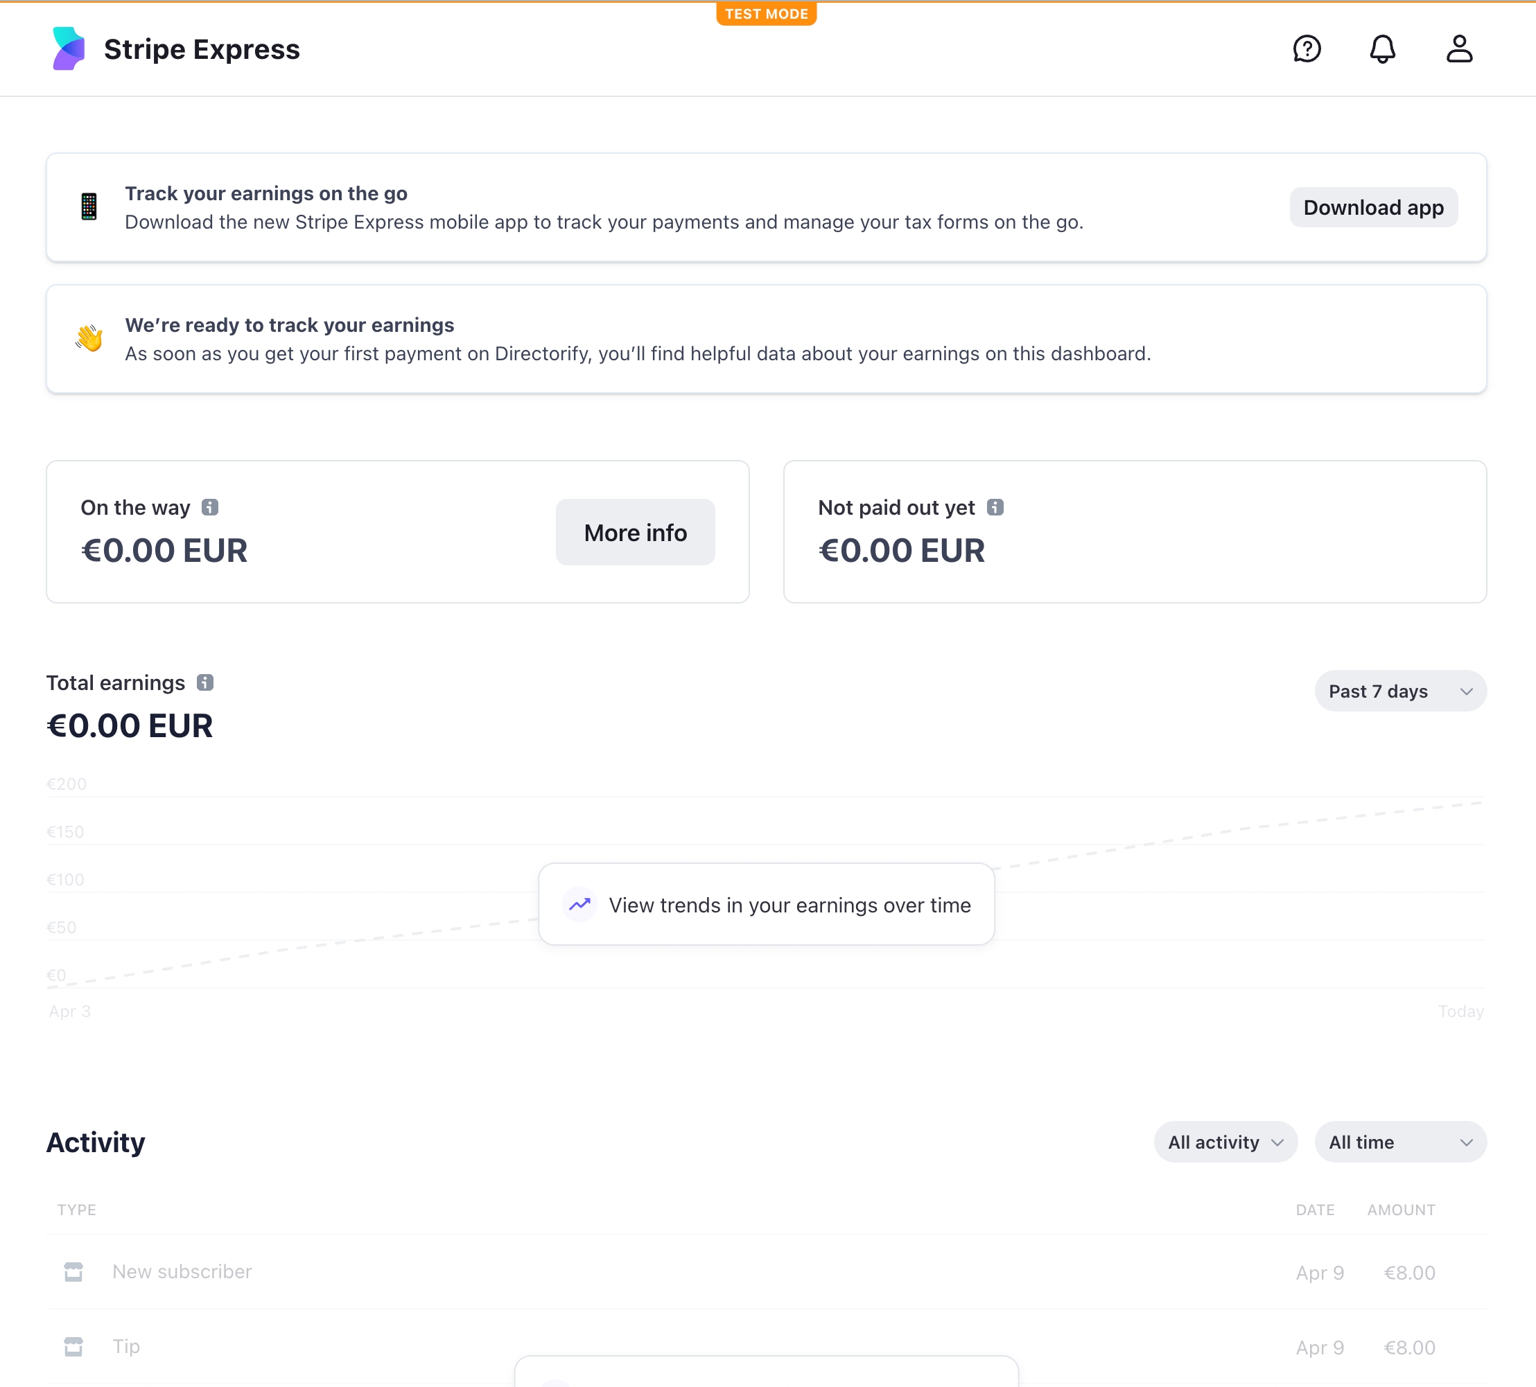Click the mobile phone emoji icon

click(x=89, y=206)
